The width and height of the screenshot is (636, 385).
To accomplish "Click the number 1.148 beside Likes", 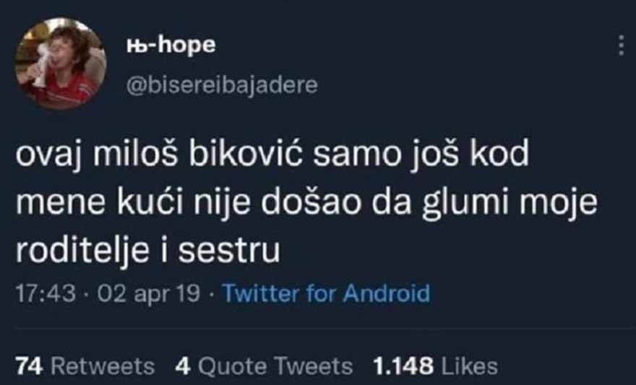I will (403, 366).
